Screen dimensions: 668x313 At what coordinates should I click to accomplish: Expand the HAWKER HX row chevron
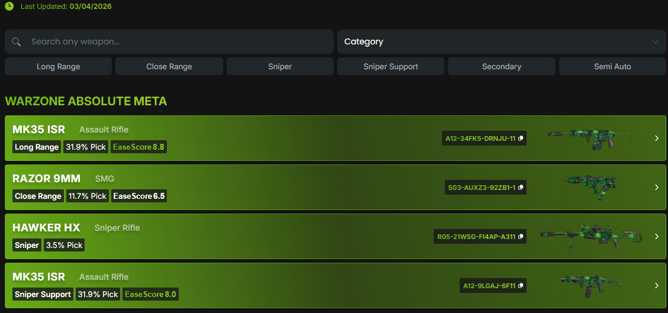coord(656,237)
